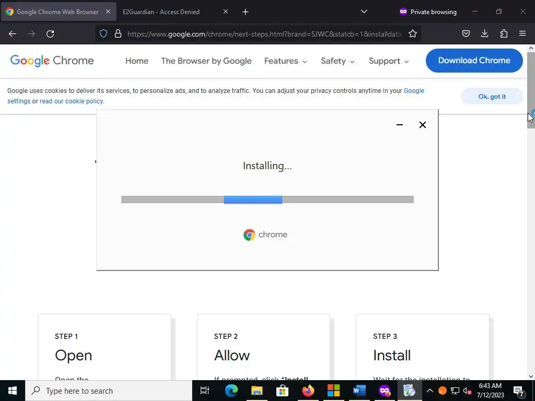
Task: Minimize the Chrome installer dialog
Action: (x=400, y=125)
